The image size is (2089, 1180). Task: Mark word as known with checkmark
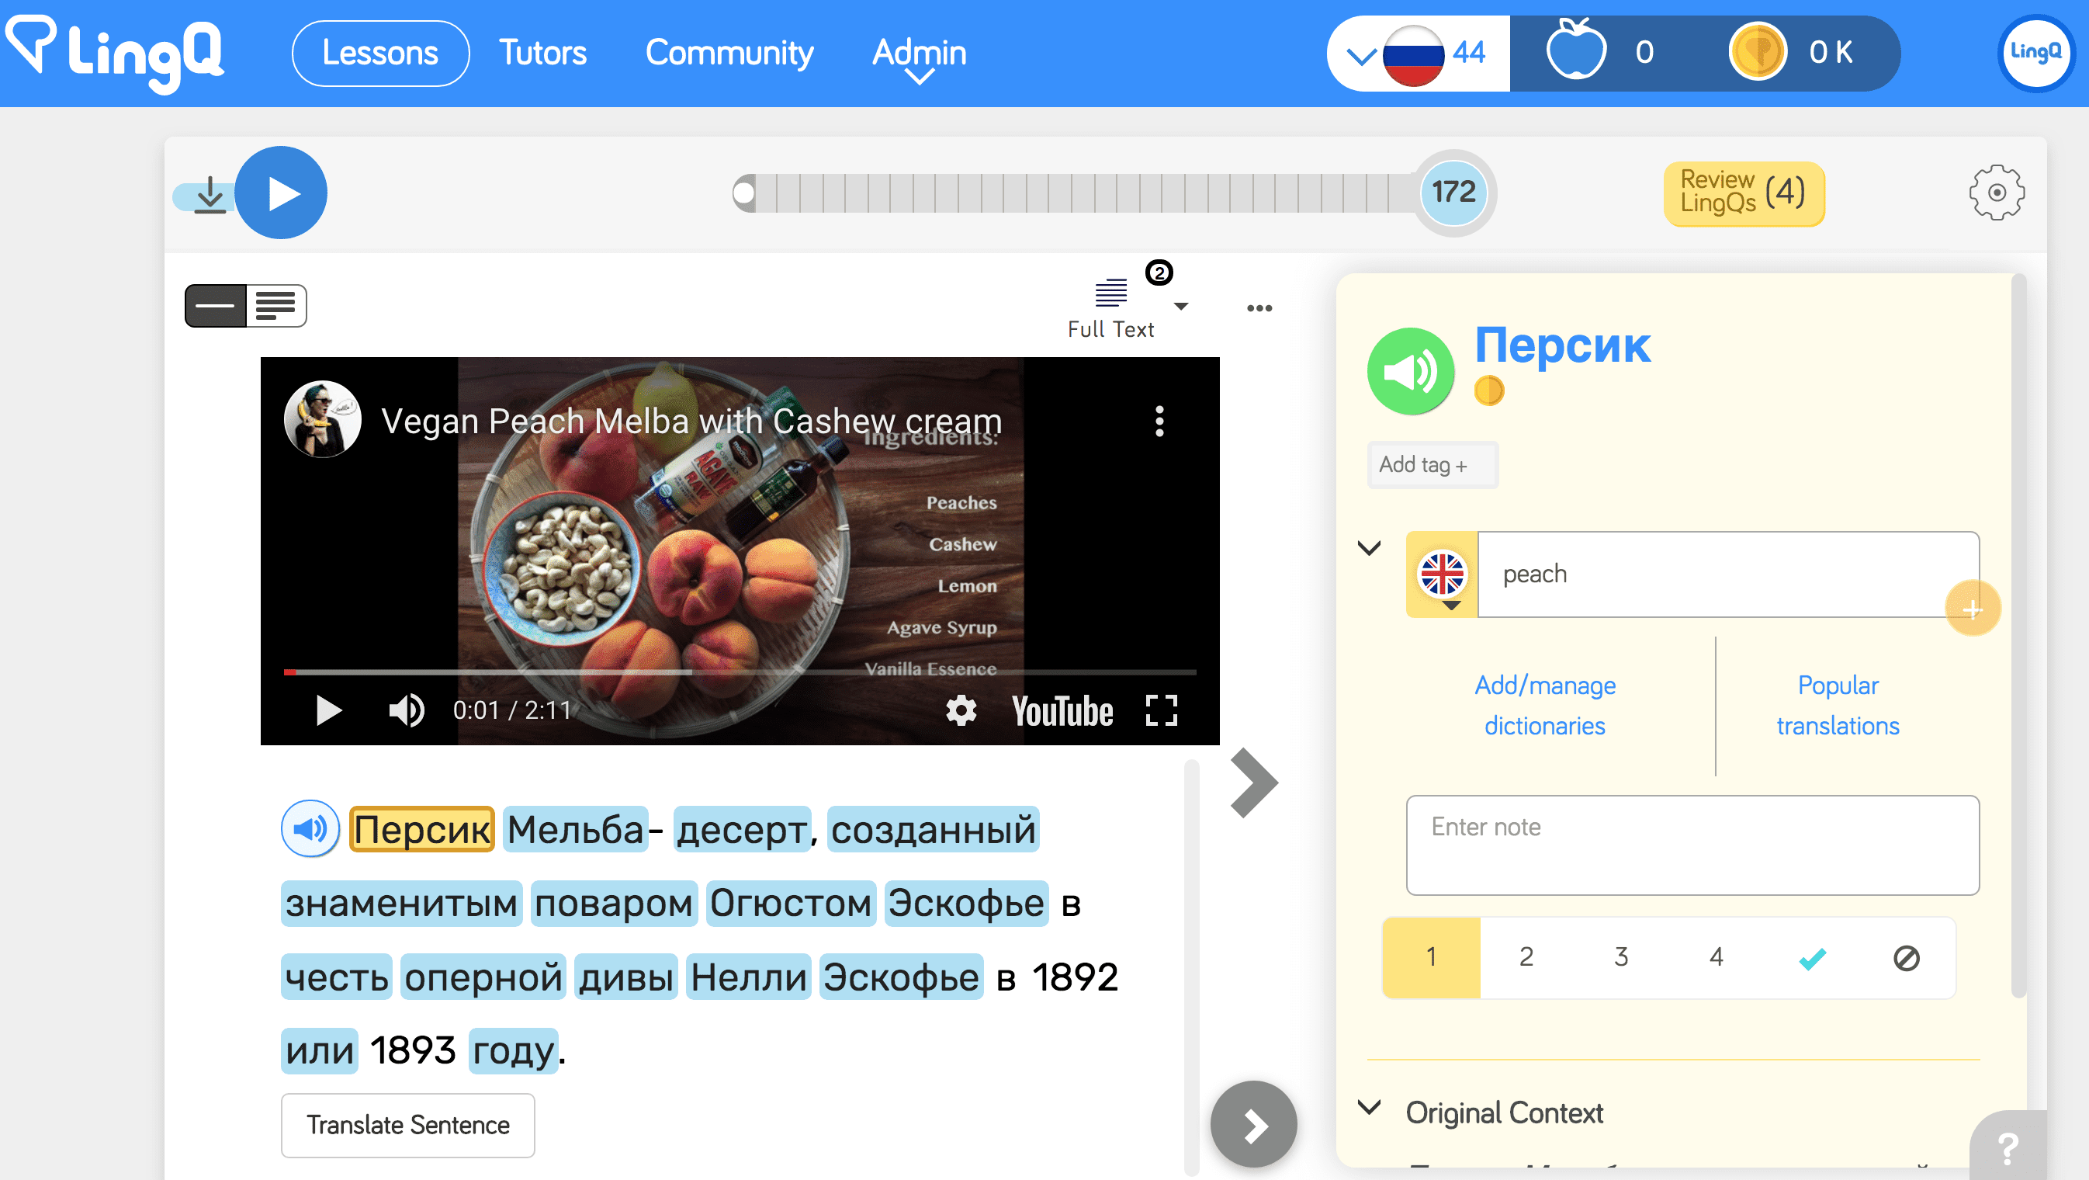[1812, 958]
